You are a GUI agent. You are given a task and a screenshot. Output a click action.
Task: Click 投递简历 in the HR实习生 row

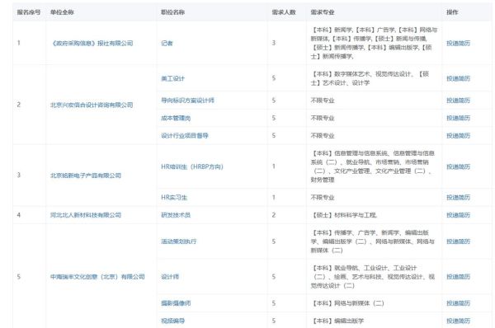(x=458, y=198)
